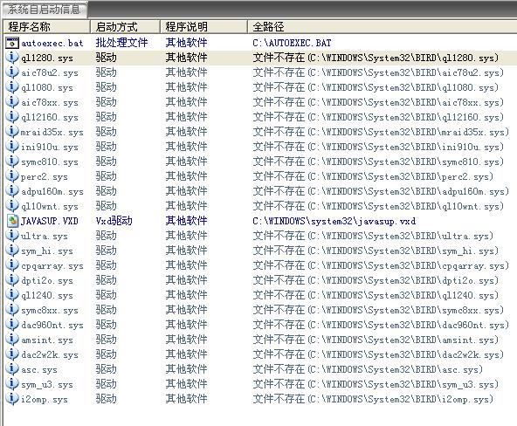Select the autoexec.bat batch file icon
The image size is (517, 426).
coord(12,43)
